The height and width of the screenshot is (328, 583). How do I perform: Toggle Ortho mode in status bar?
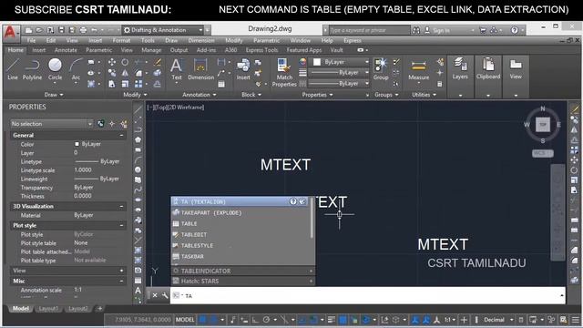coord(255,320)
